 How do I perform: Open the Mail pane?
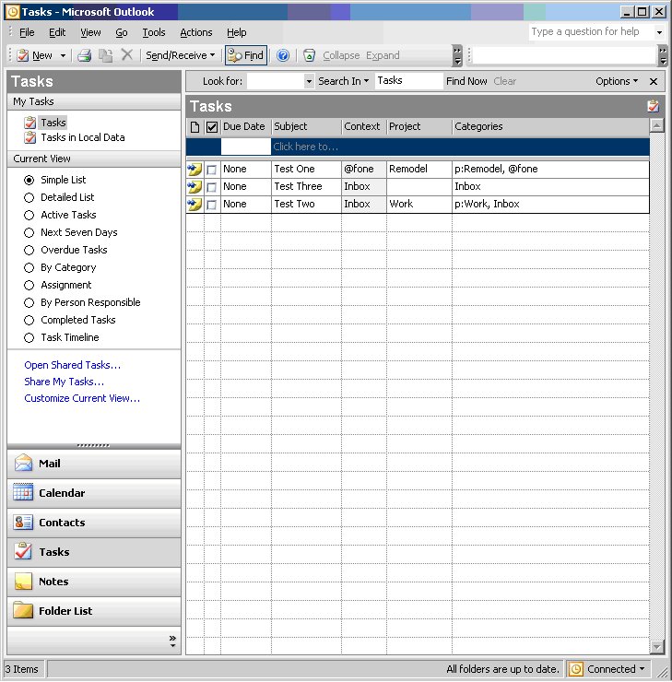tap(94, 464)
